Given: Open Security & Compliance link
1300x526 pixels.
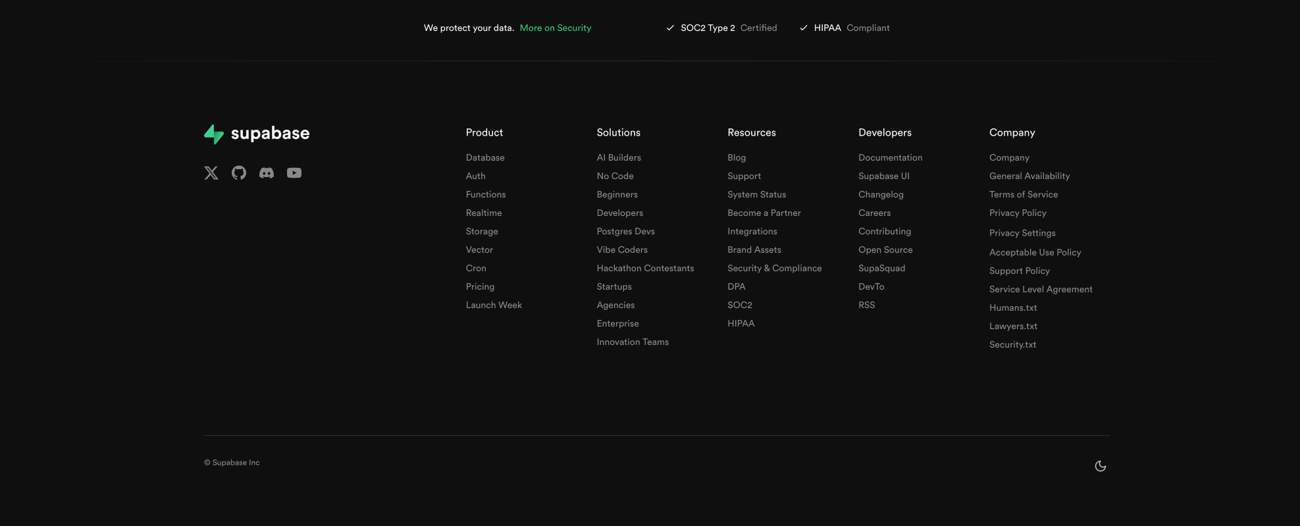Looking at the screenshot, I should point(775,268).
